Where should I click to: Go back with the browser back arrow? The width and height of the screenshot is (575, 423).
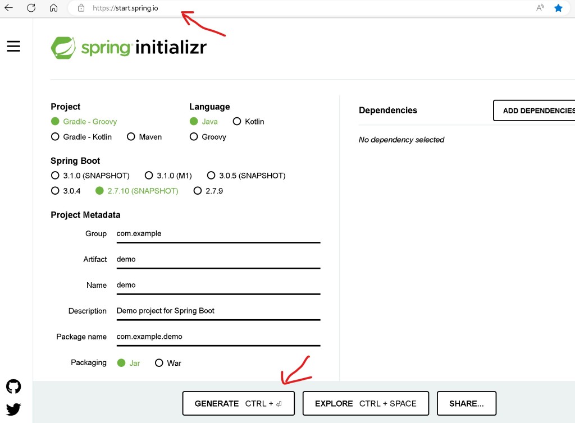(x=8, y=8)
